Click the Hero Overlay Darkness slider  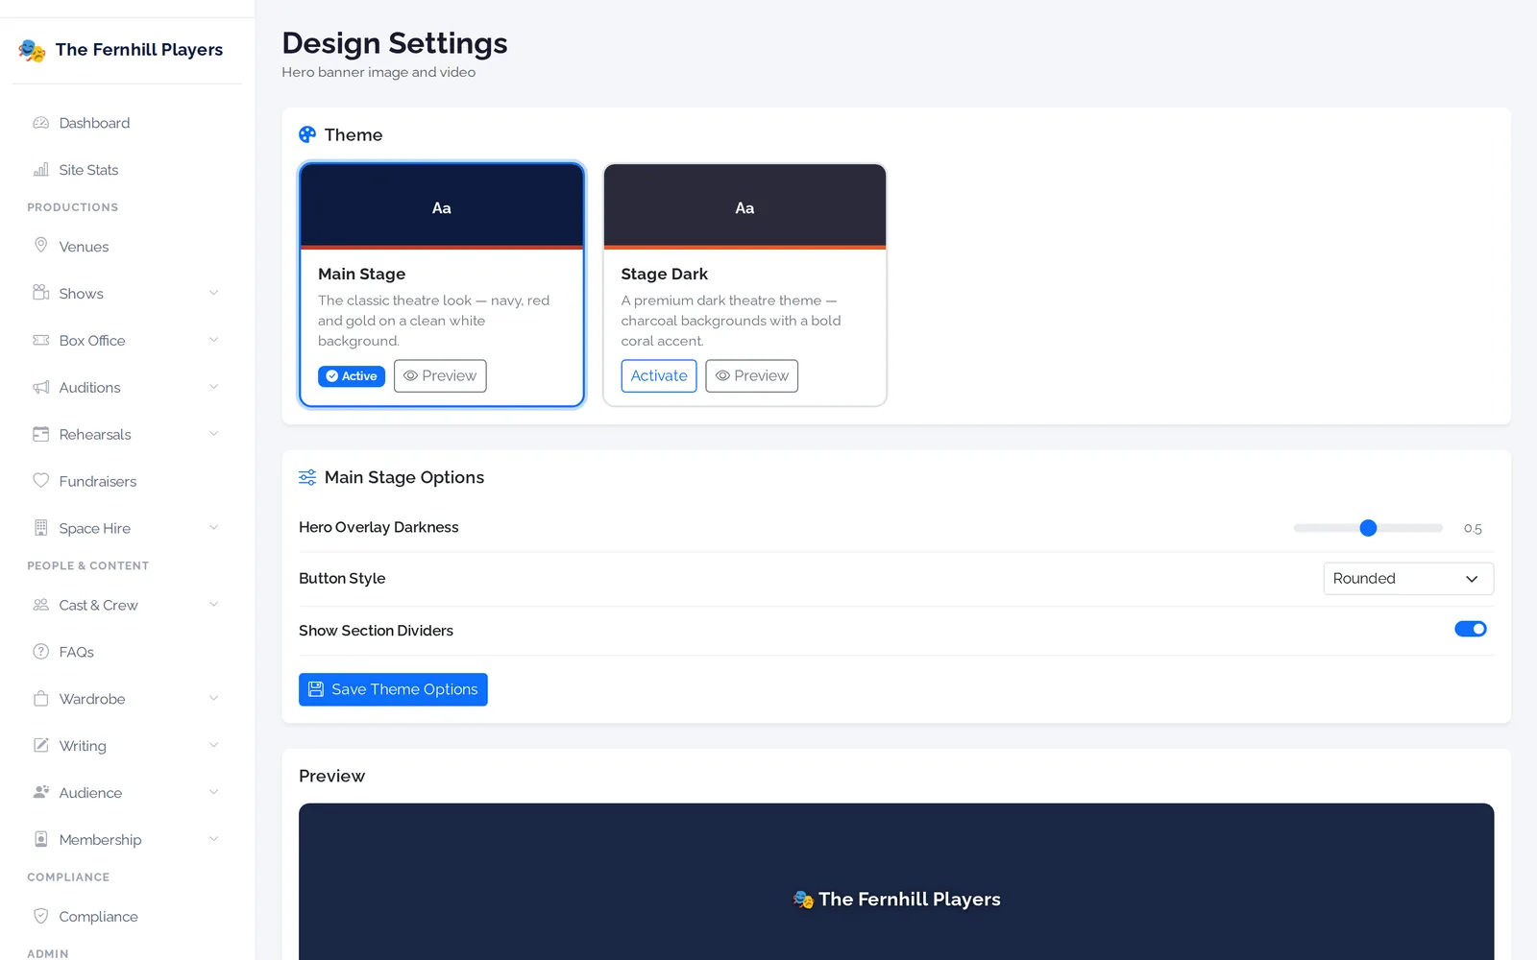click(1368, 528)
